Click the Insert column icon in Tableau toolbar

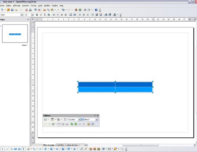click(x=76, y=124)
